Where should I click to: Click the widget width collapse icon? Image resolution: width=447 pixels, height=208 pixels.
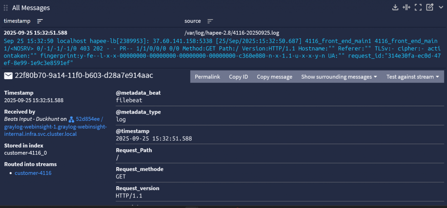click(407, 7)
